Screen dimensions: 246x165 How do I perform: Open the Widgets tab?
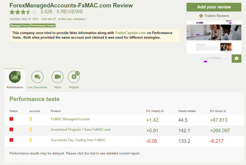pos(74,80)
